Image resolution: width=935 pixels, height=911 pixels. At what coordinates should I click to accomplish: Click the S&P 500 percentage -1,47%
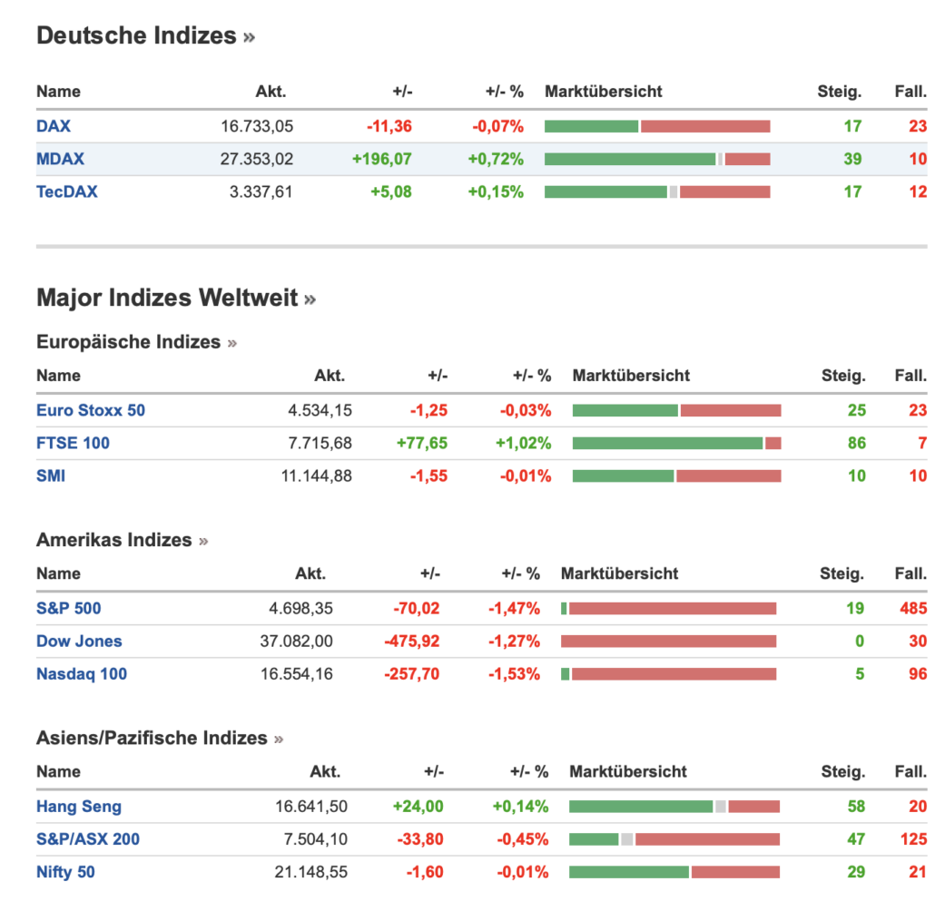514,609
